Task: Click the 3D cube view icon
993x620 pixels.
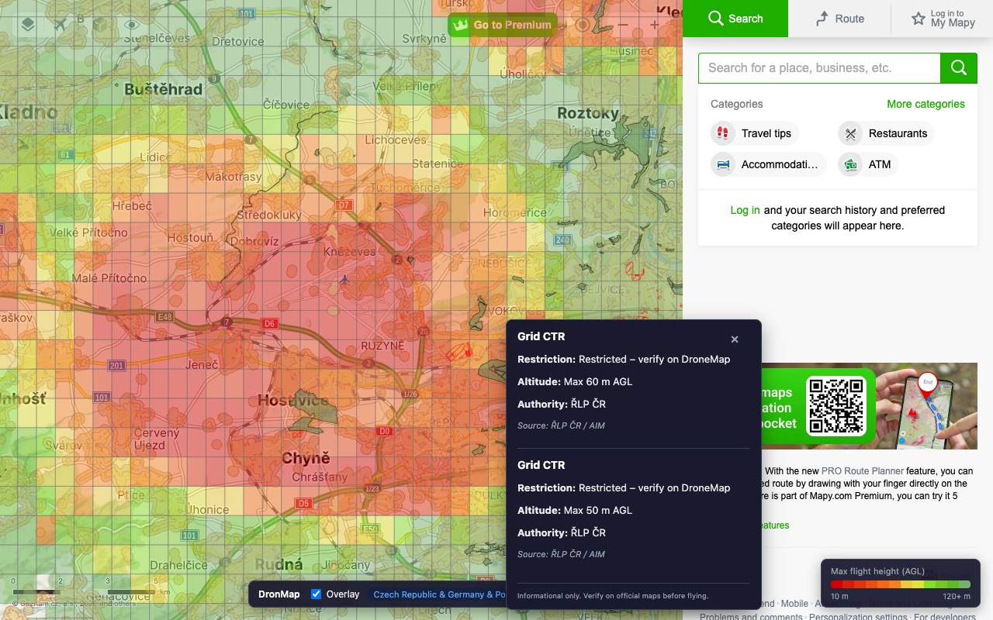Action: pyautogui.click(x=99, y=25)
